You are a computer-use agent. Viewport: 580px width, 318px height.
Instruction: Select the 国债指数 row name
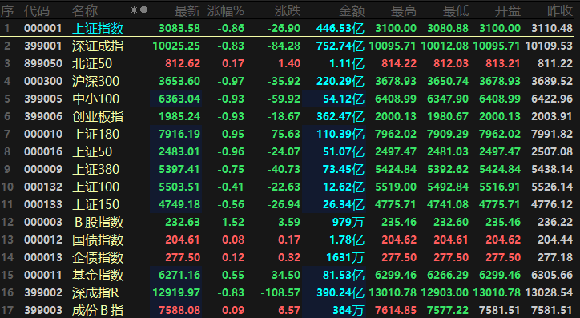pyautogui.click(x=98, y=240)
